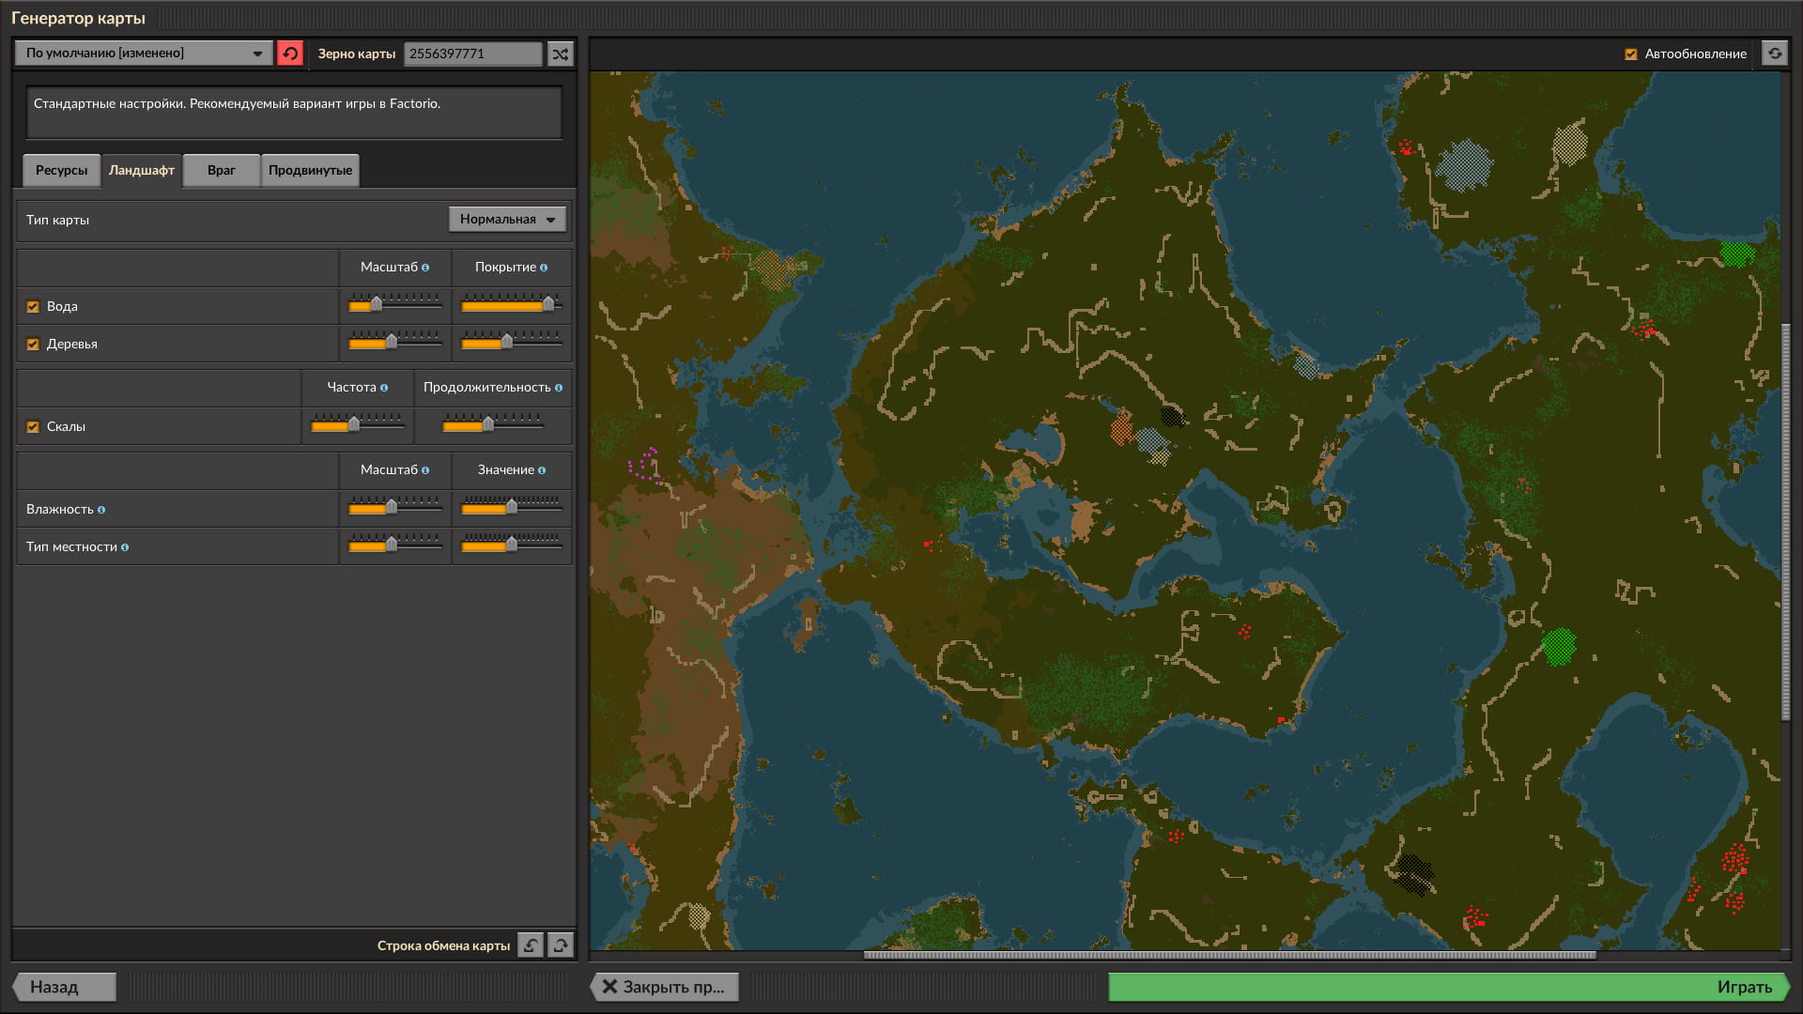Click the Назад button
The width and height of the screenshot is (1803, 1014).
coord(64,987)
